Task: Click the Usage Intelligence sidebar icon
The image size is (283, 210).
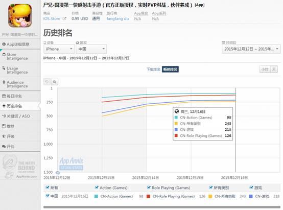Action: pos(4,68)
